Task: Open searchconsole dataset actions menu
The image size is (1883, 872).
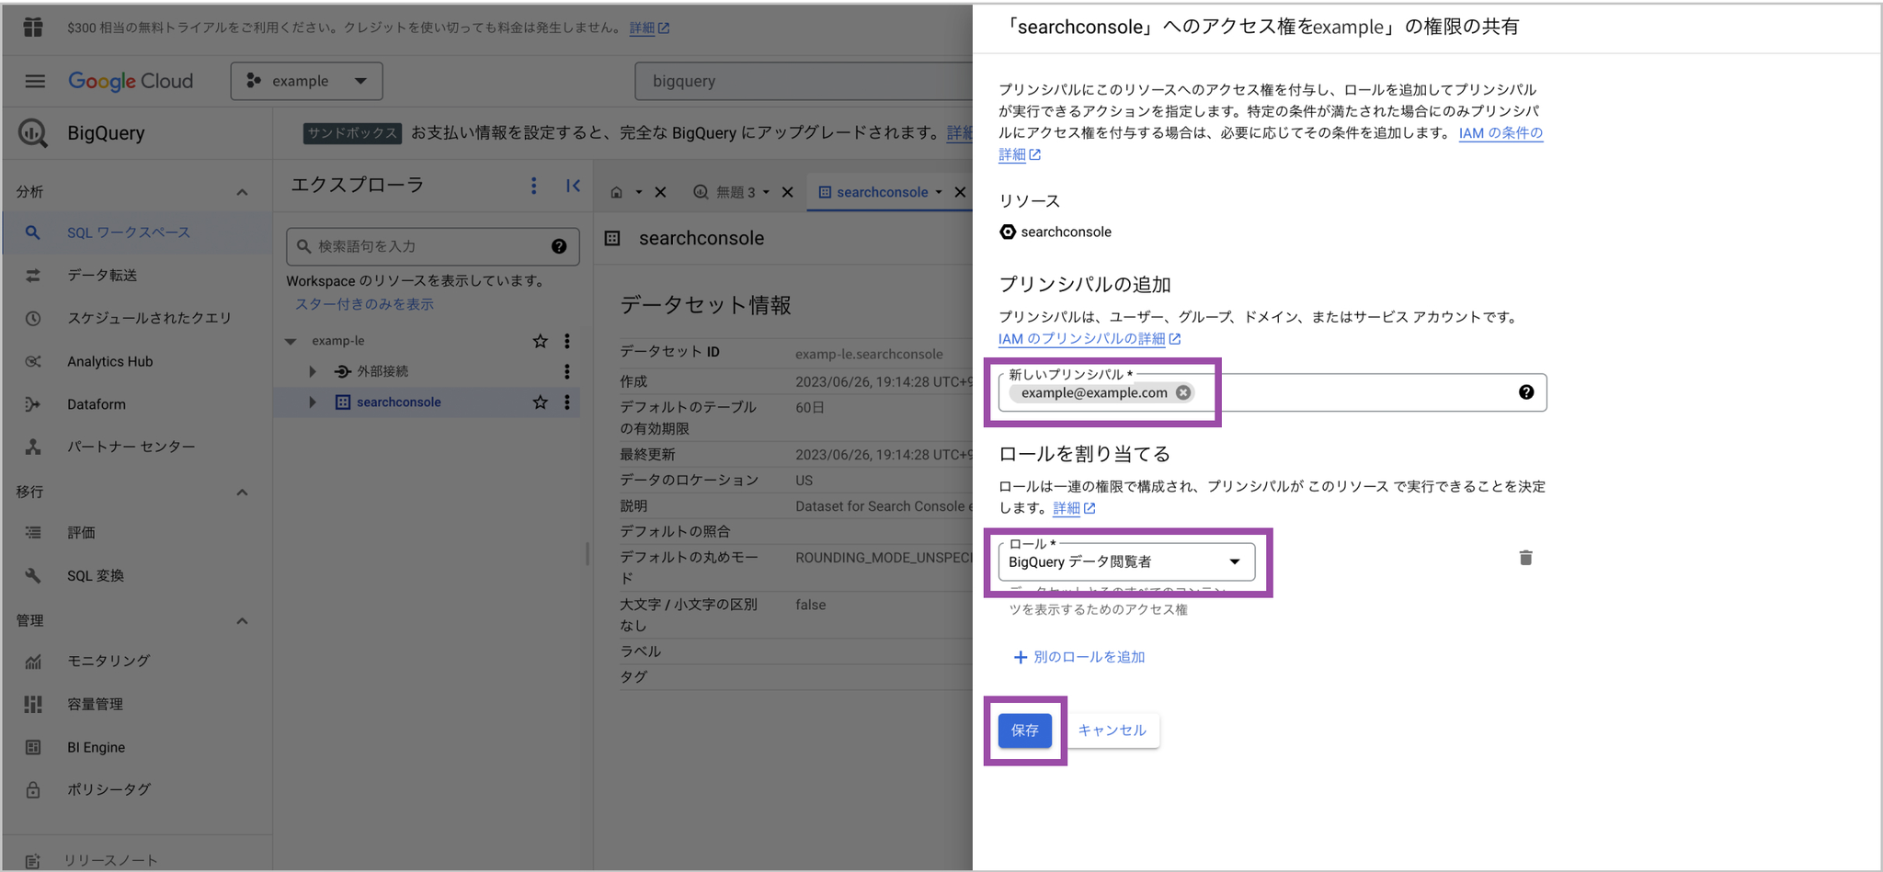Action: tap(567, 402)
